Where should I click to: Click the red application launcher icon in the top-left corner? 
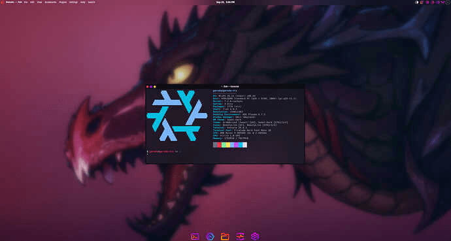point(2,3)
